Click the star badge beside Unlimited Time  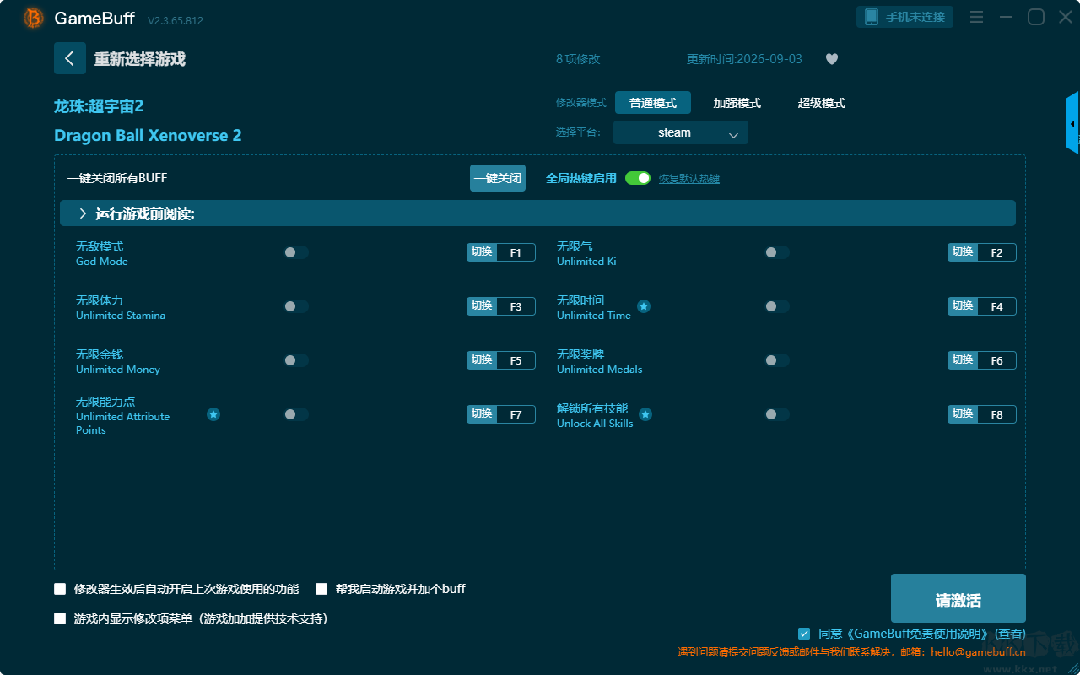tap(644, 306)
